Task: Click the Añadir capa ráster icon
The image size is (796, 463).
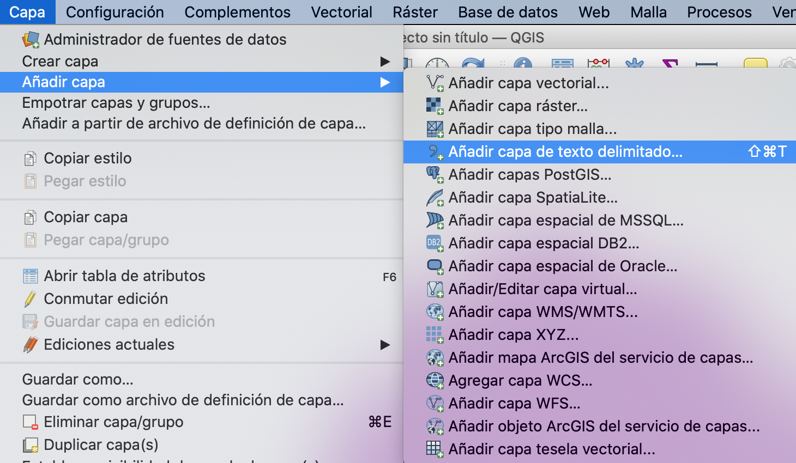Action: tap(435, 106)
